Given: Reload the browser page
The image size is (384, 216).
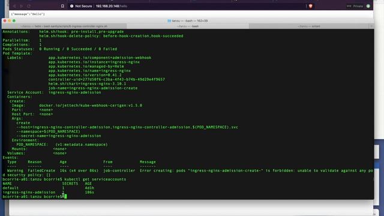Looking at the screenshot, I should point(29,6).
